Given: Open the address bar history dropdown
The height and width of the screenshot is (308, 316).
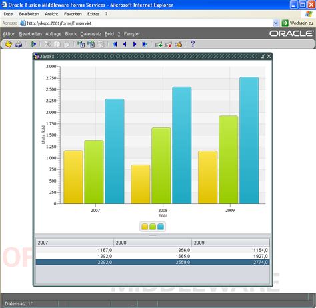Looking at the screenshot, I should pos(276,23).
